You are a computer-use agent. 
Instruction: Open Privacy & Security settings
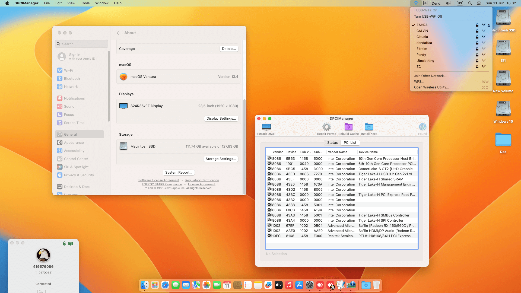tap(80, 175)
